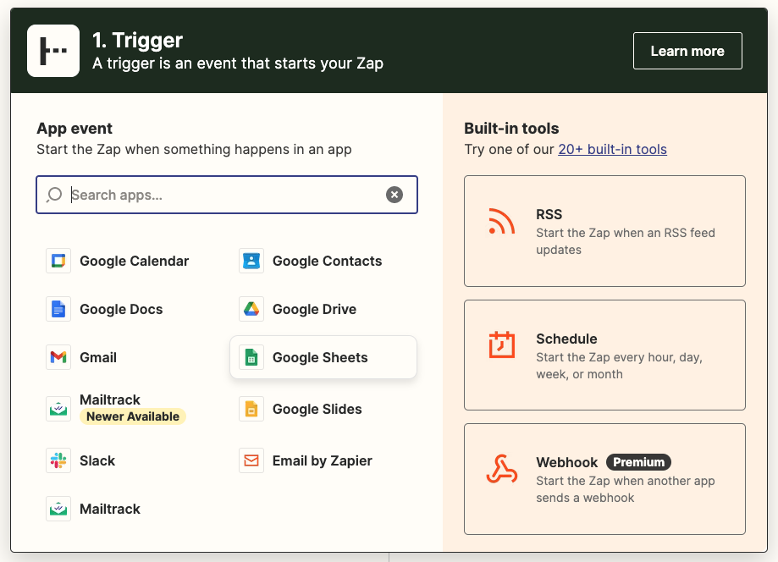Viewport: 778px width, 562px height.
Task: Click the Google Docs app icon
Action: click(x=58, y=309)
